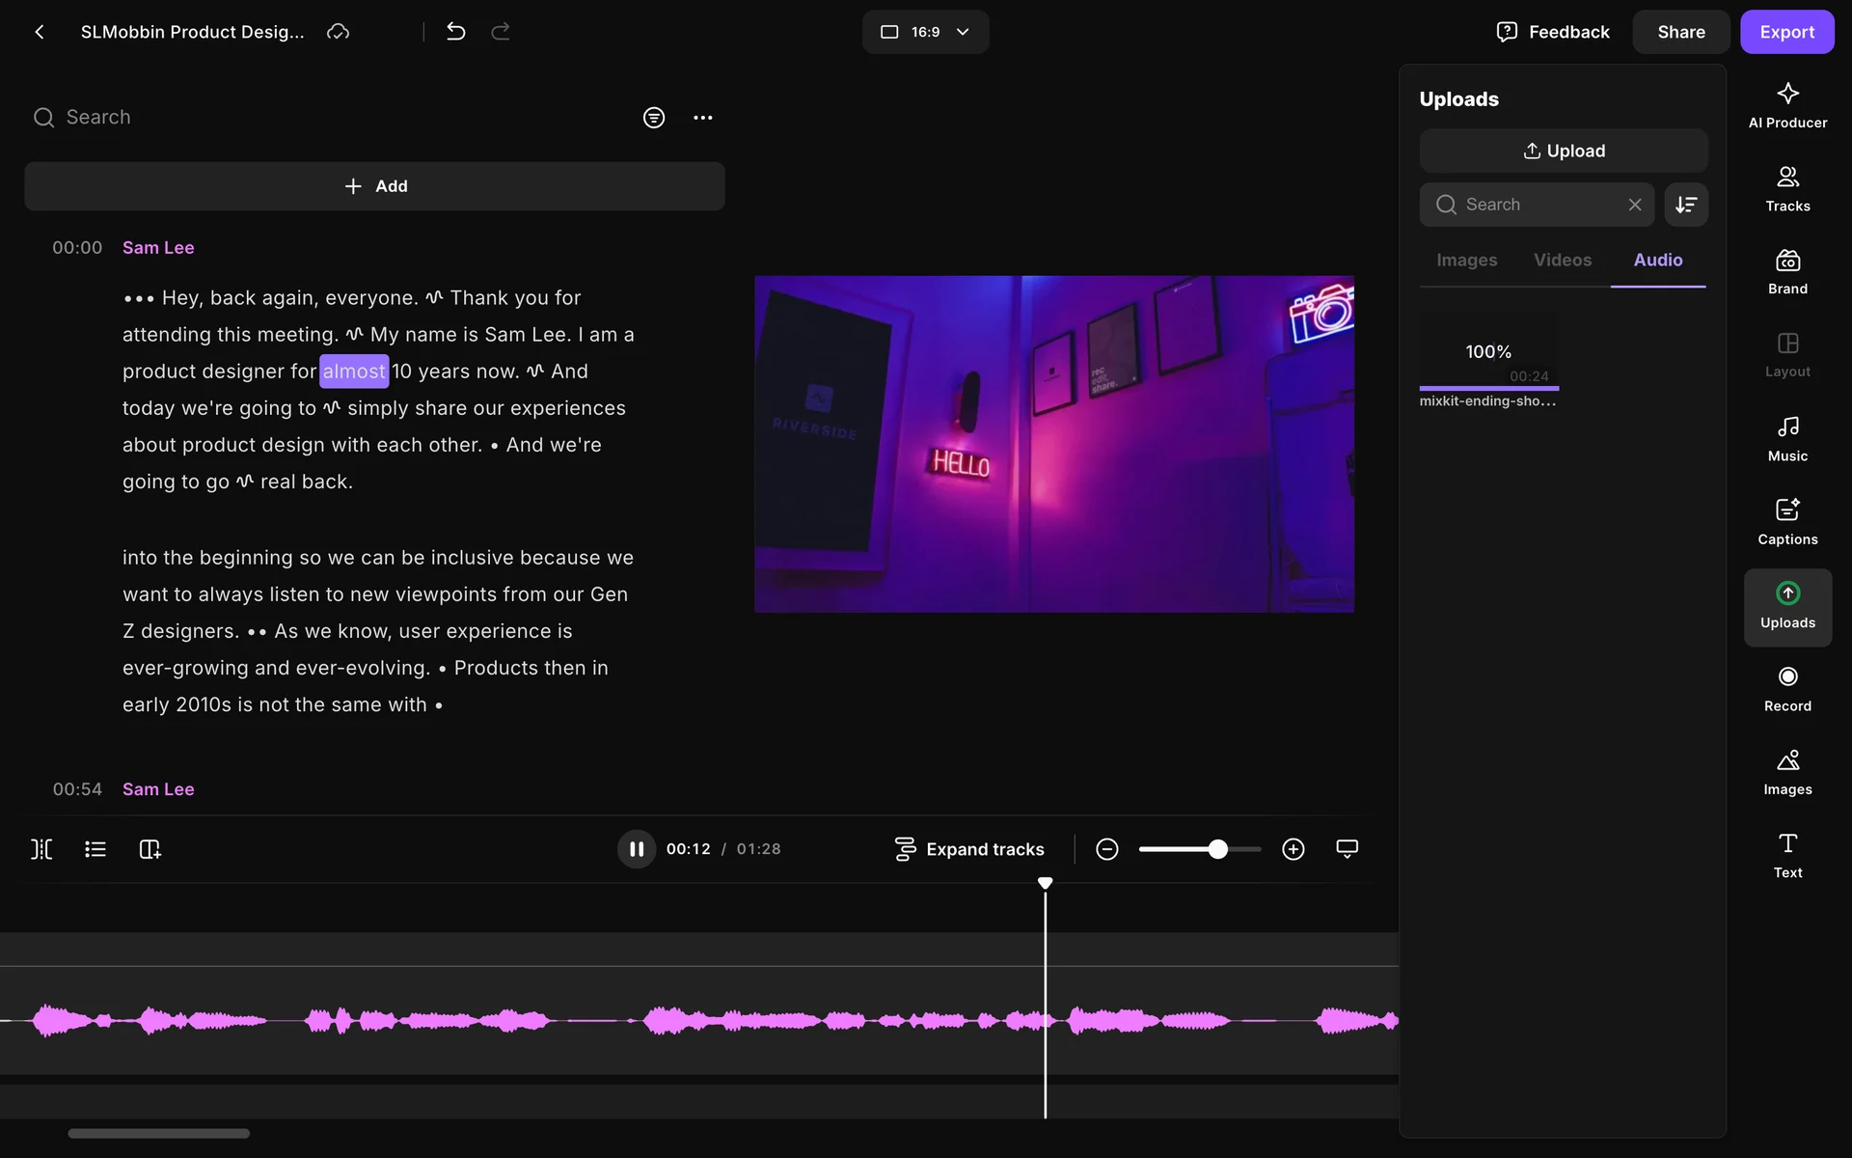The width and height of the screenshot is (1852, 1158).
Task: Open the Record panel
Action: [1787, 689]
